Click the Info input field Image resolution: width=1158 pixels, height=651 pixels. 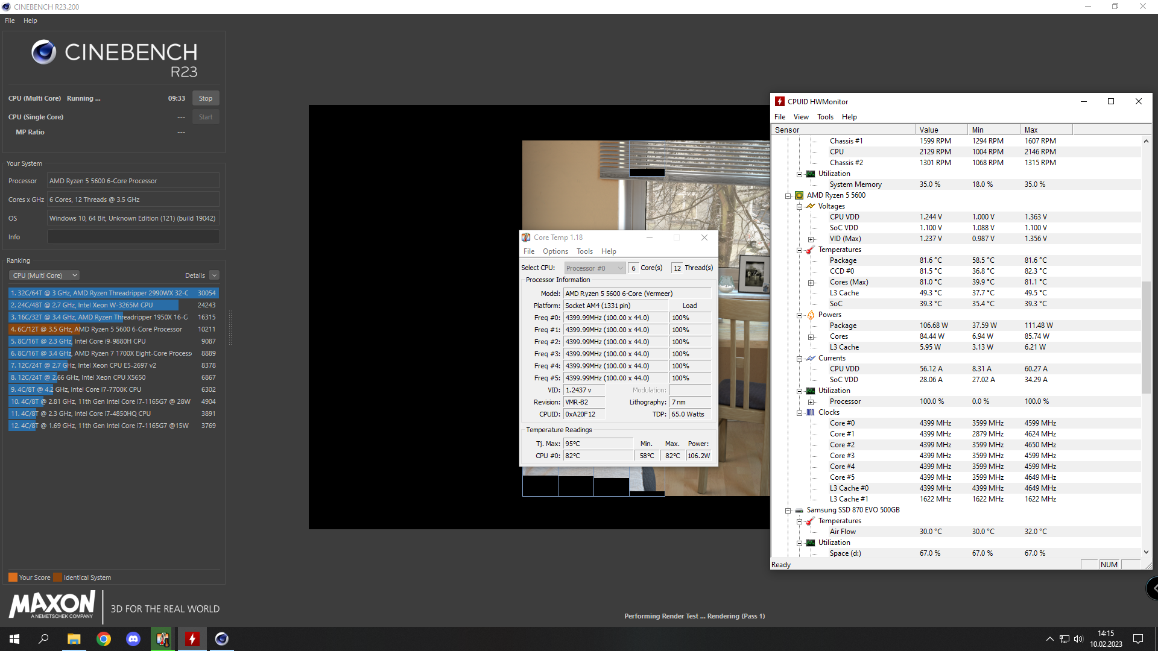(x=133, y=237)
